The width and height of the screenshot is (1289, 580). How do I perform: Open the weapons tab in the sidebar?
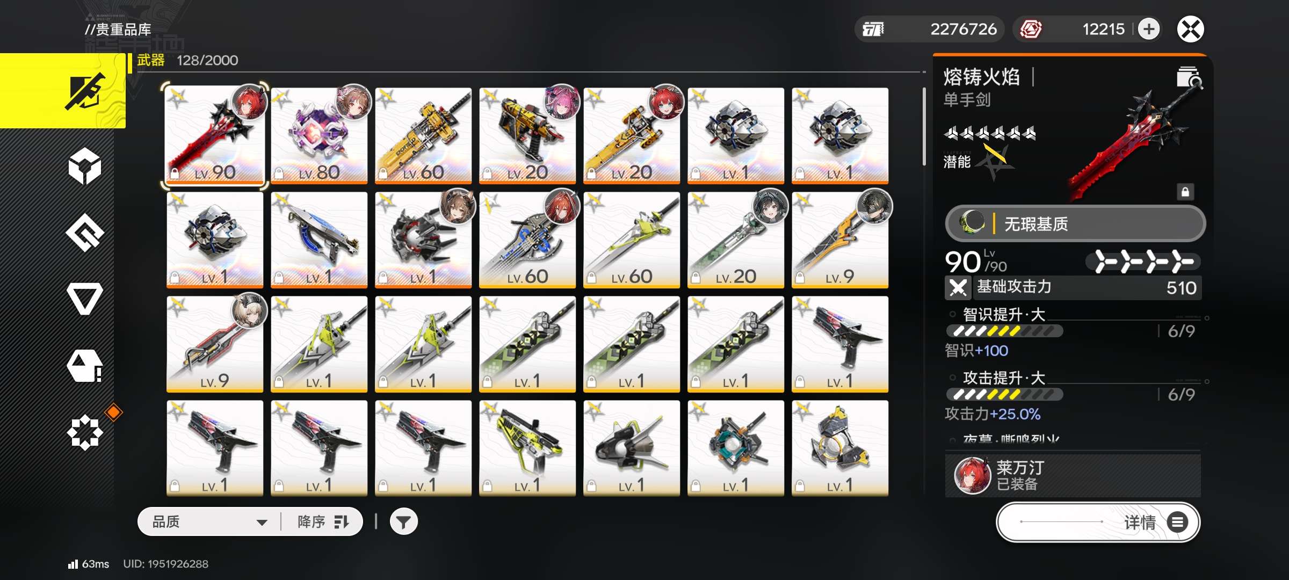point(63,91)
